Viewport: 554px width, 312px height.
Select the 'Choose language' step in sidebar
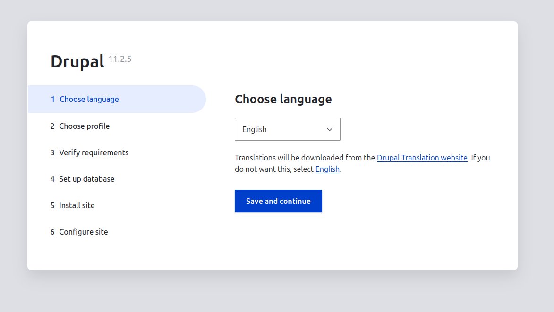coord(89,99)
